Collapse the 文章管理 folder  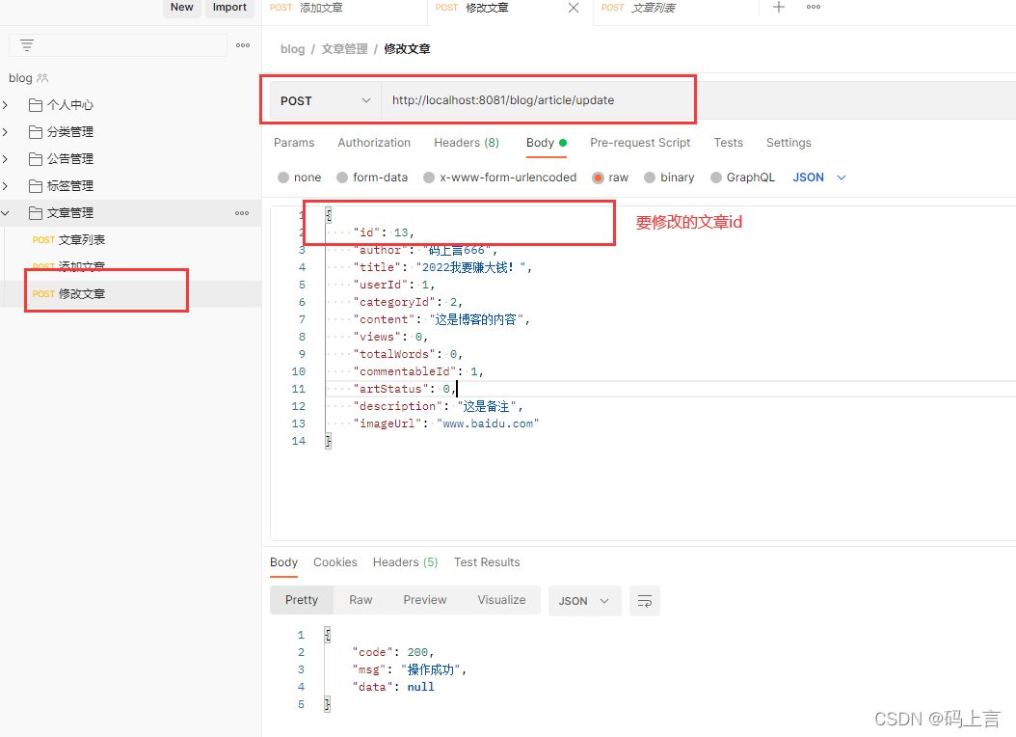(x=5, y=212)
